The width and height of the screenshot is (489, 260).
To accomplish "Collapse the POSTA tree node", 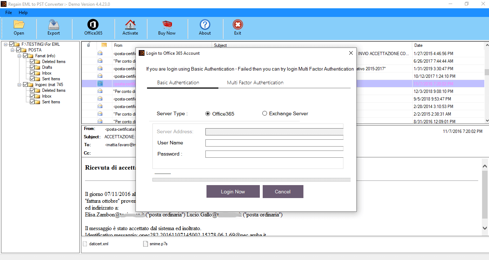I will pyautogui.click(x=12, y=50).
